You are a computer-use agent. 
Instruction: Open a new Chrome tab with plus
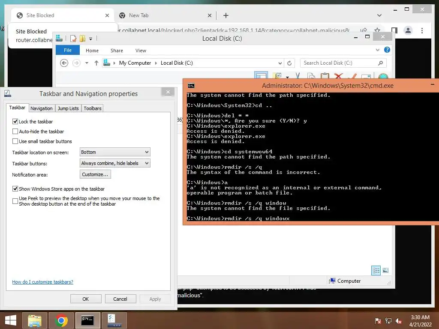226,15
